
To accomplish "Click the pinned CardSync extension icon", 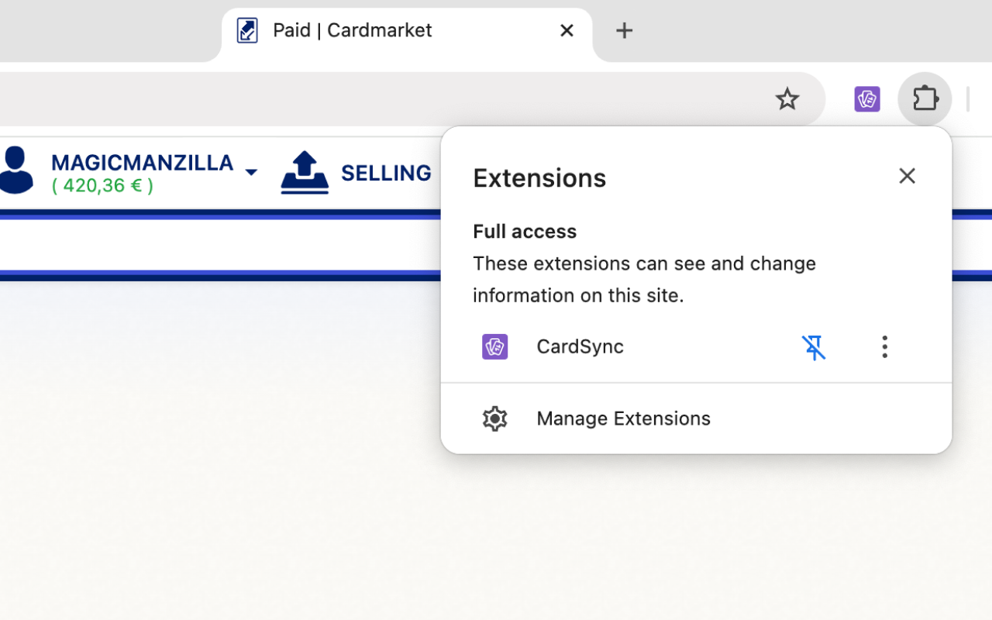I will point(867,99).
